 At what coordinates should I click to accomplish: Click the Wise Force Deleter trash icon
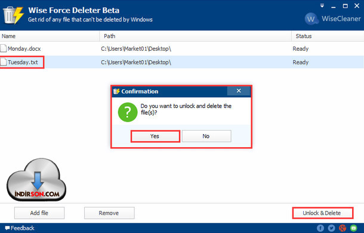tap(13, 15)
